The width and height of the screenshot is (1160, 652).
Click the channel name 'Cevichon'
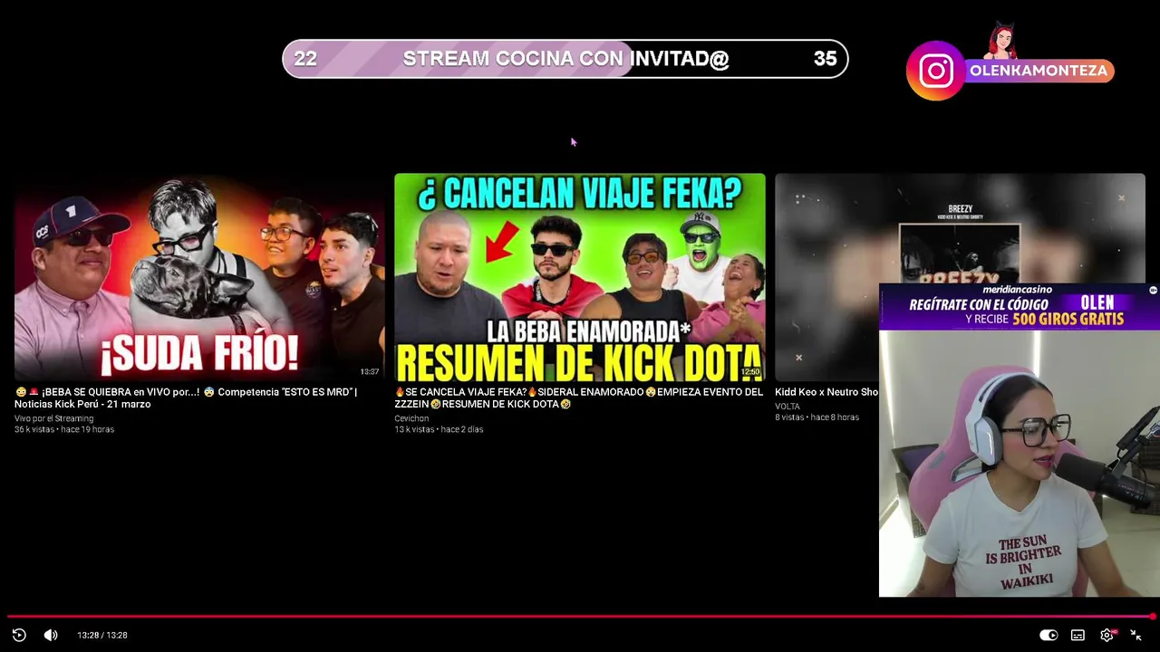tap(411, 418)
